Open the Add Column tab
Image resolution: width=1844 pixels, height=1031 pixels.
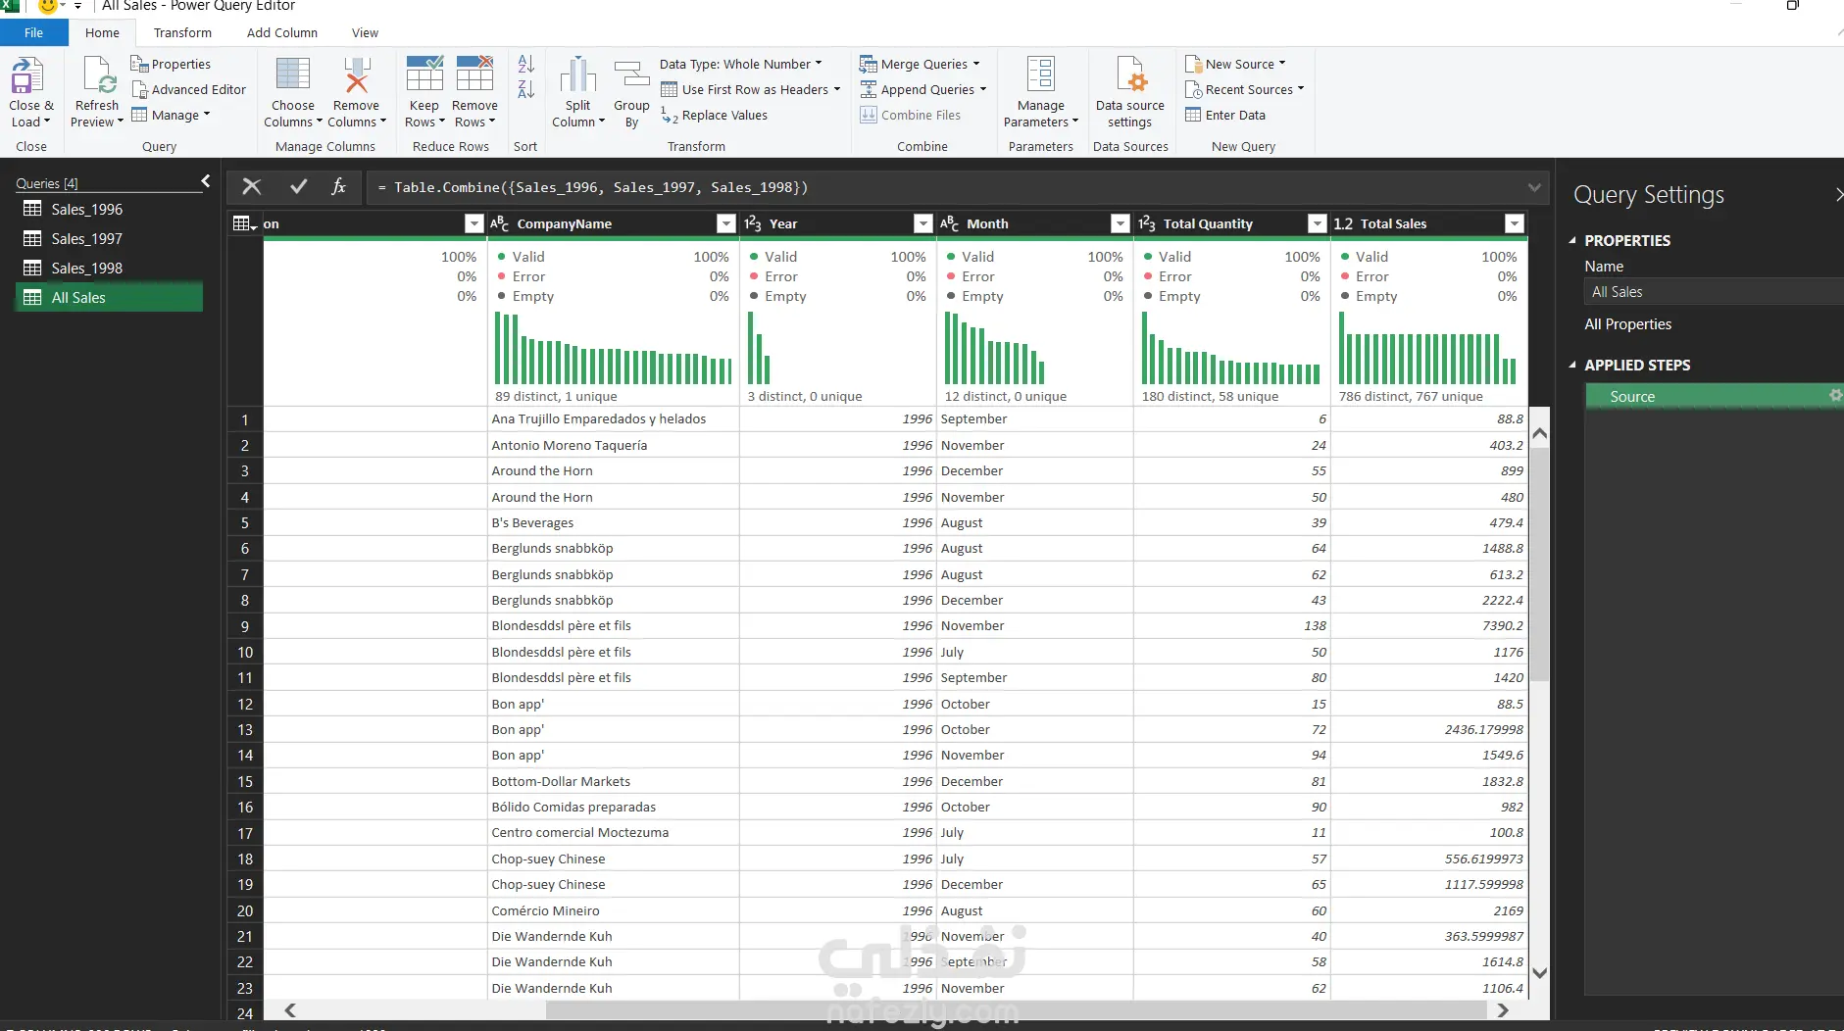282,32
